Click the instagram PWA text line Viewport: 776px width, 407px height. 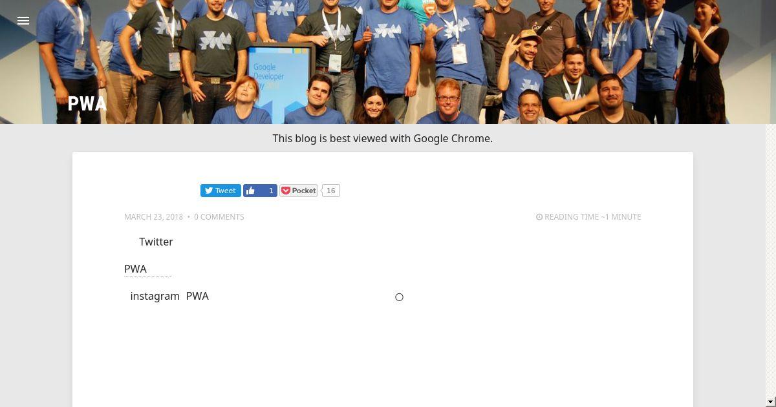pyautogui.click(x=169, y=296)
